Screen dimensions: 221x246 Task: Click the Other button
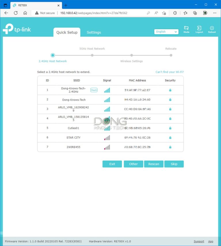click(133, 164)
